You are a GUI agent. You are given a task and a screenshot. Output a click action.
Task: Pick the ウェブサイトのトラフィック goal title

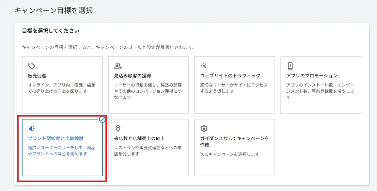(230, 76)
